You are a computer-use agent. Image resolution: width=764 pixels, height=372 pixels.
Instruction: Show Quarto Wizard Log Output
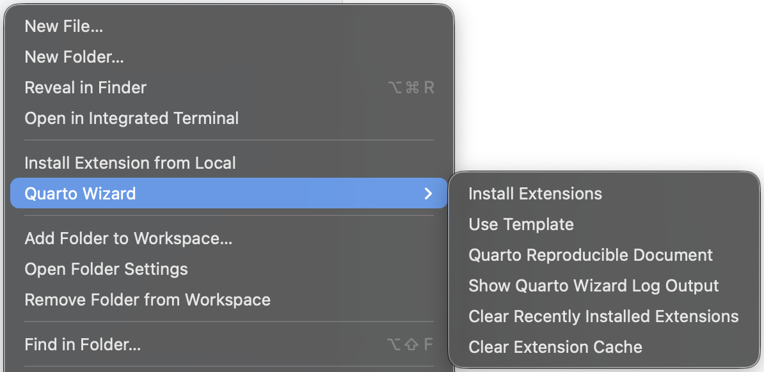[x=594, y=285]
